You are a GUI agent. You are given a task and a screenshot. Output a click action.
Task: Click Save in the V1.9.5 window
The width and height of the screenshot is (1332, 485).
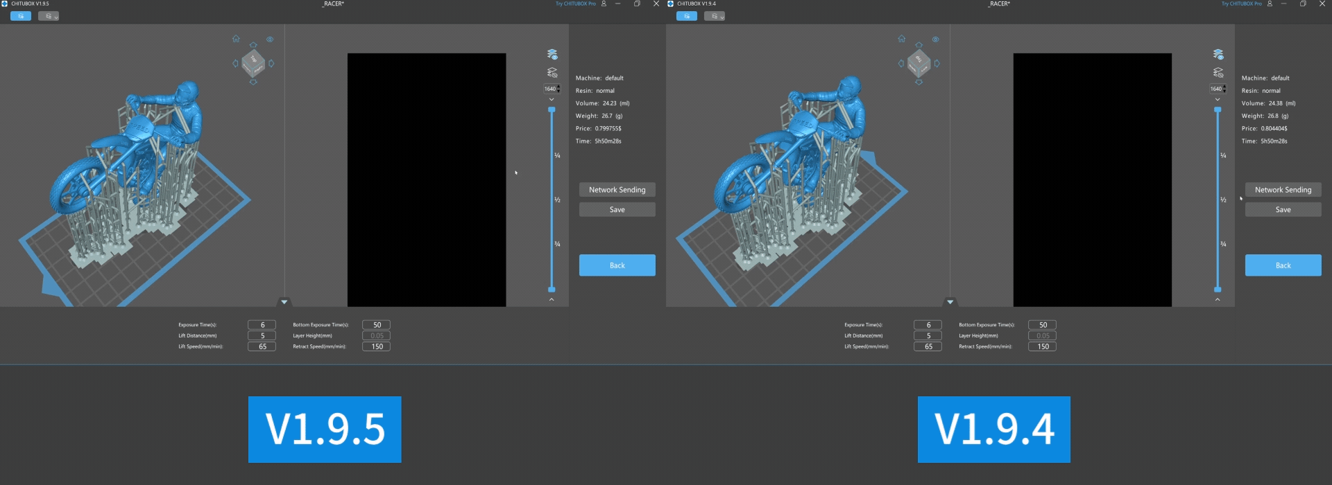coord(617,209)
